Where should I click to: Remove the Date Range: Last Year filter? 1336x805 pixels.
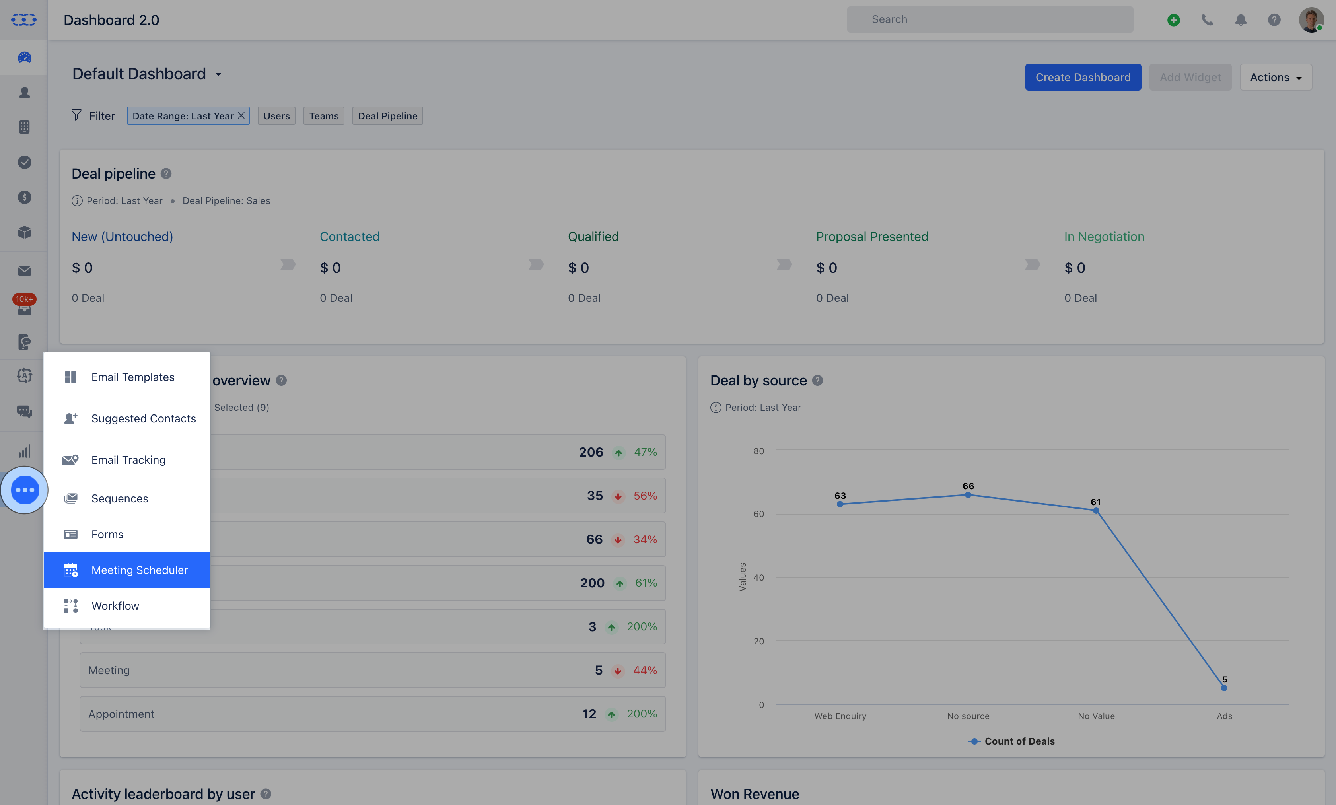(x=241, y=115)
